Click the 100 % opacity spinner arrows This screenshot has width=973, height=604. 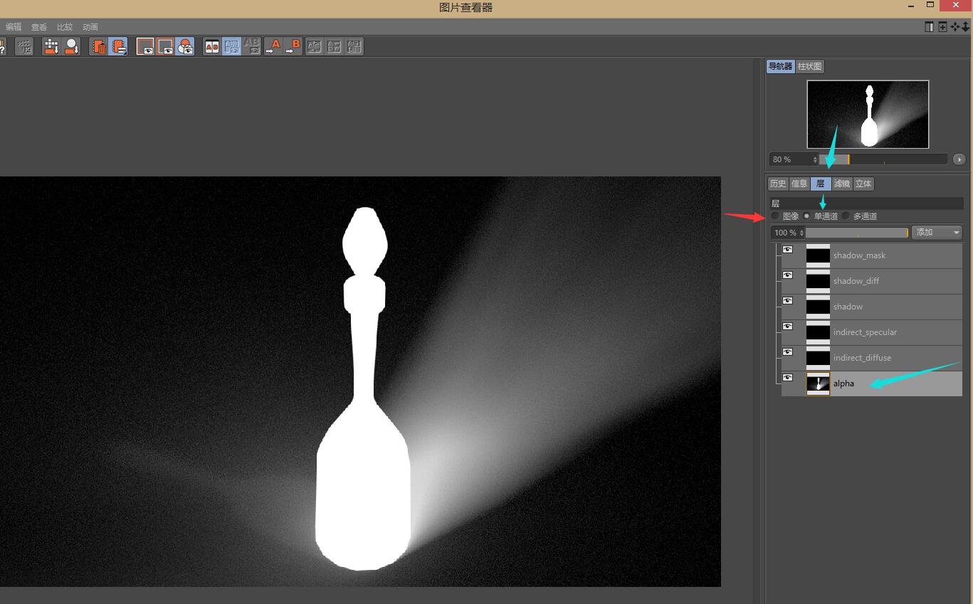click(802, 233)
